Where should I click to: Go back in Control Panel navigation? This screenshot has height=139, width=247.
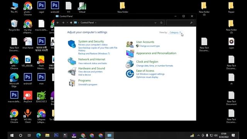58,23
